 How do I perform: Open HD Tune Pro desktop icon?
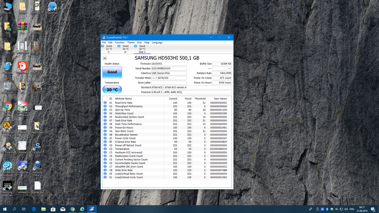(7, 147)
